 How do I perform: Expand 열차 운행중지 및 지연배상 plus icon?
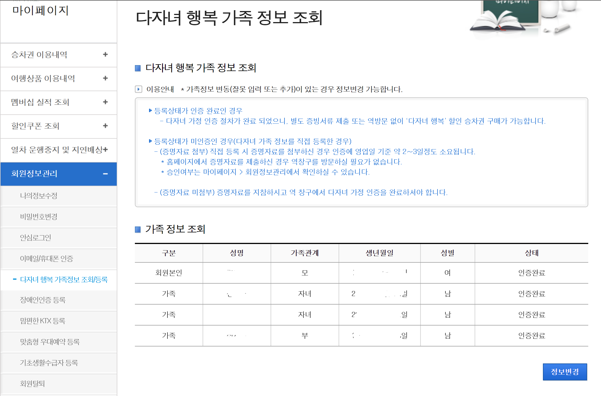click(x=106, y=149)
